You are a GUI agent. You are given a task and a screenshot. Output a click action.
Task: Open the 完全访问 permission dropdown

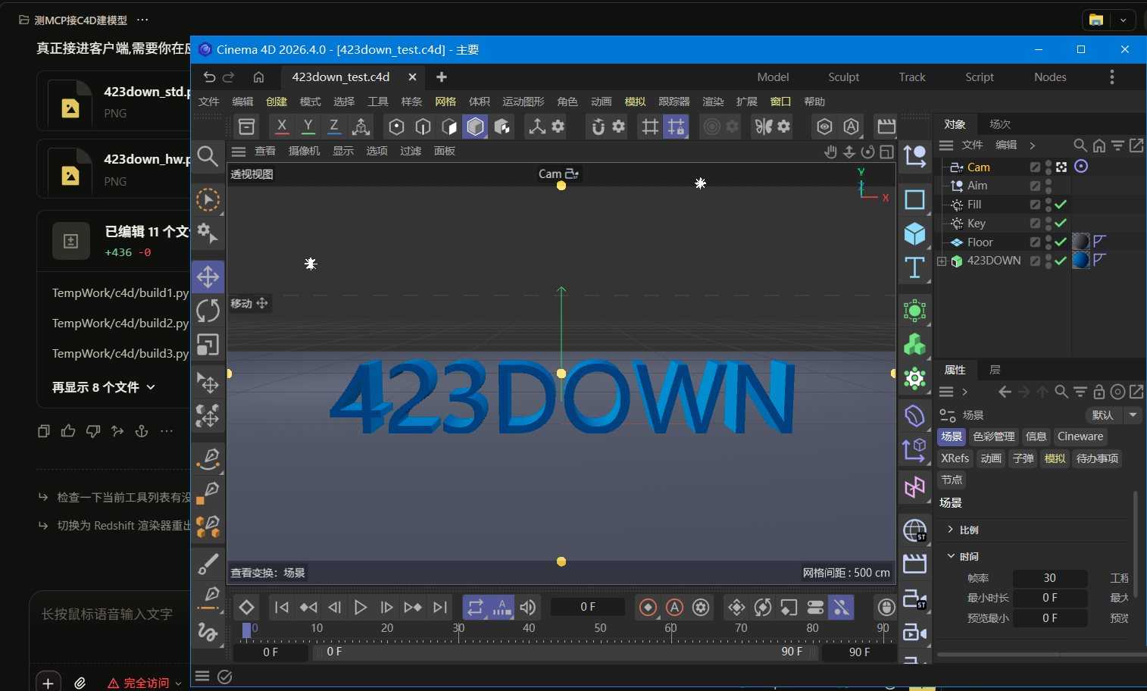coord(145,683)
